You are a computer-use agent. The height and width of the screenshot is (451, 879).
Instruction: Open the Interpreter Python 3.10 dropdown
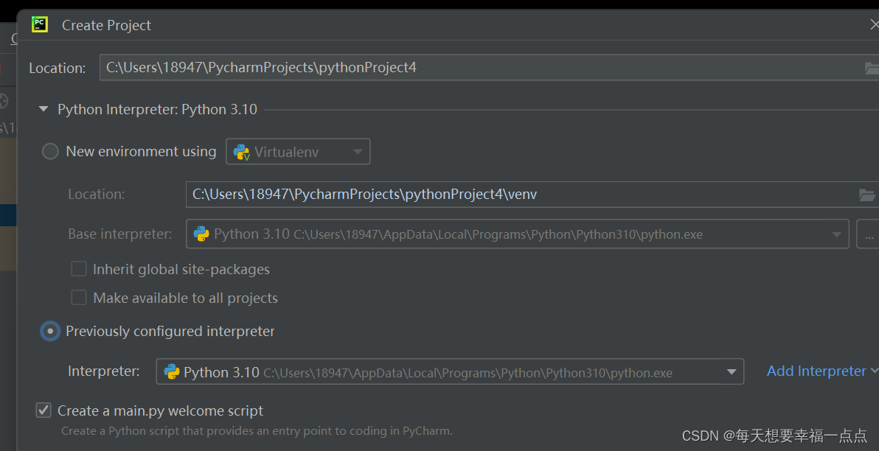(450, 372)
